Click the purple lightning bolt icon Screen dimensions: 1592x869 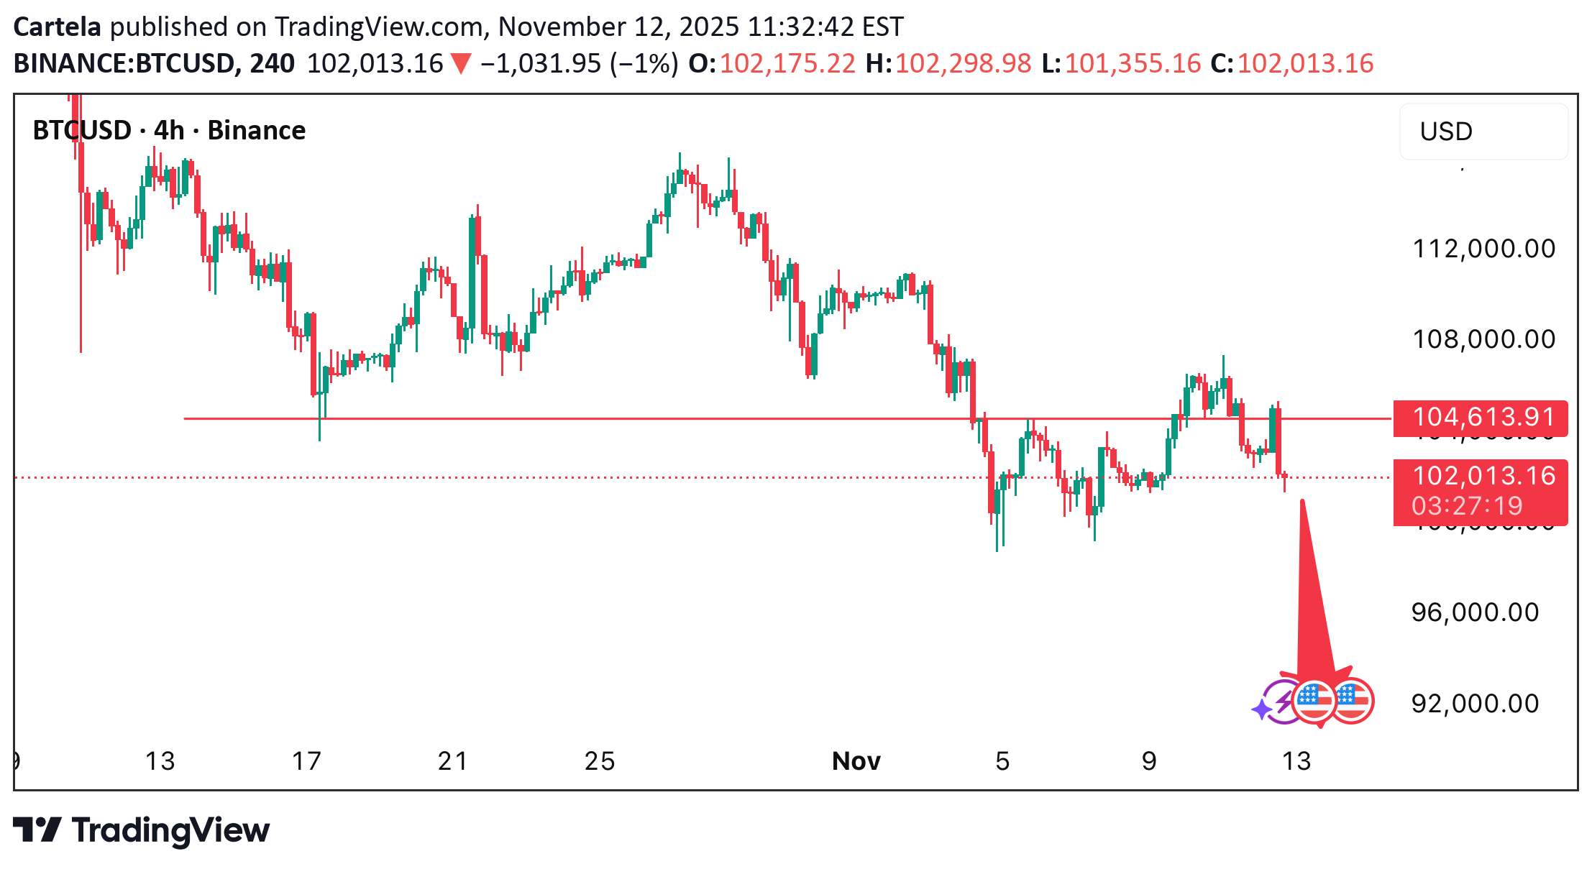pyautogui.click(x=1283, y=700)
